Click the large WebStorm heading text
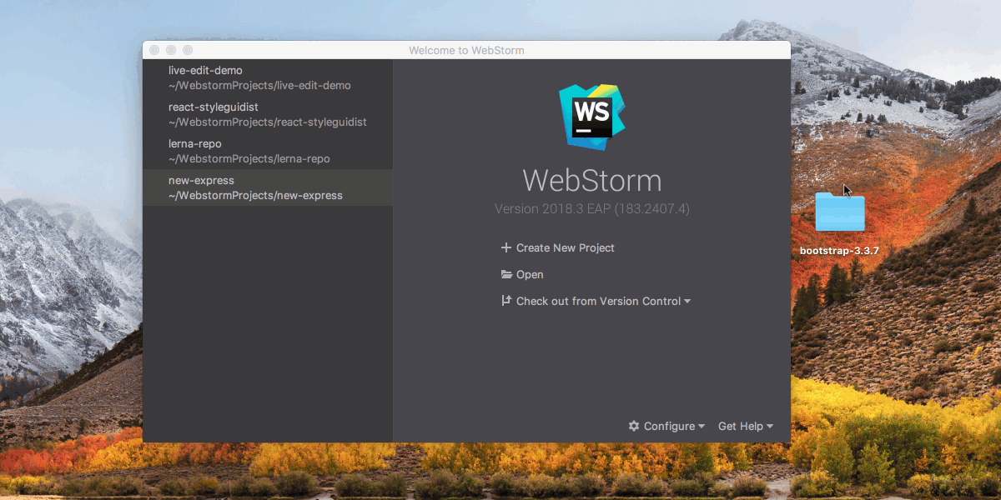This screenshot has width=1001, height=500. pyautogui.click(x=592, y=181)
